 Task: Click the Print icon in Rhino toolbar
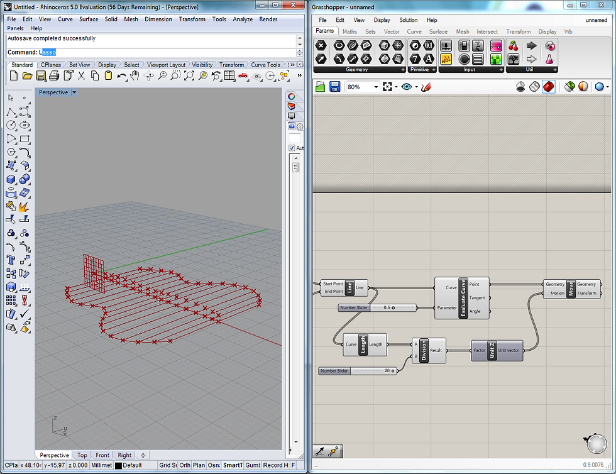coord(54,76)
